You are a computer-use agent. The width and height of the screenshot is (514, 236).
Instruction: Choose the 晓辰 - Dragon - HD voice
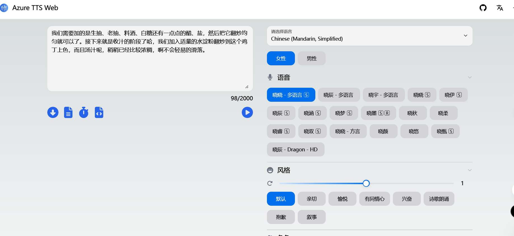point(295,149)
